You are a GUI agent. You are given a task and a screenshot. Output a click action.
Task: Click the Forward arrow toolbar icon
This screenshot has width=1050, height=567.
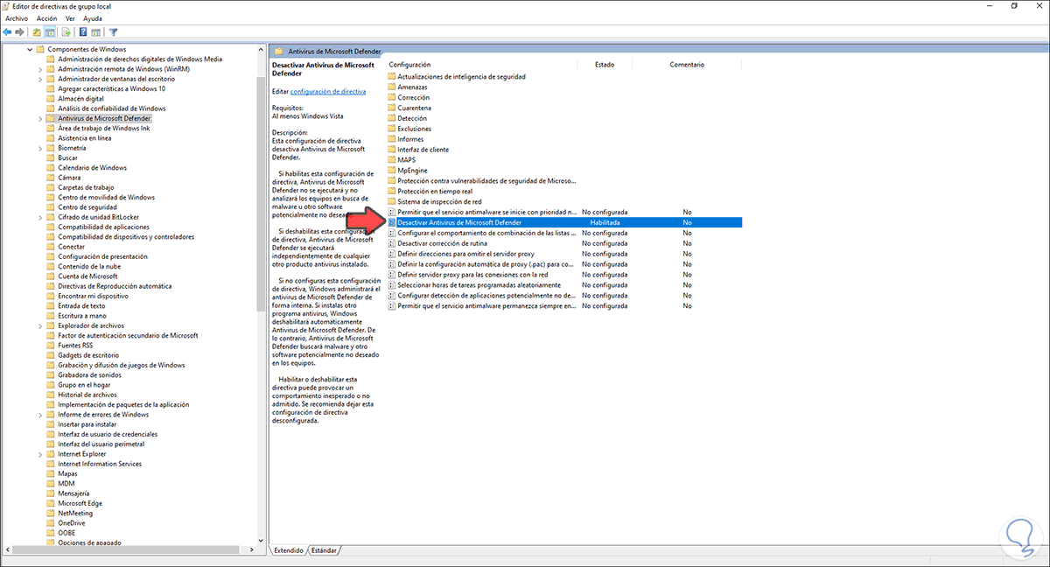[19, 32]
